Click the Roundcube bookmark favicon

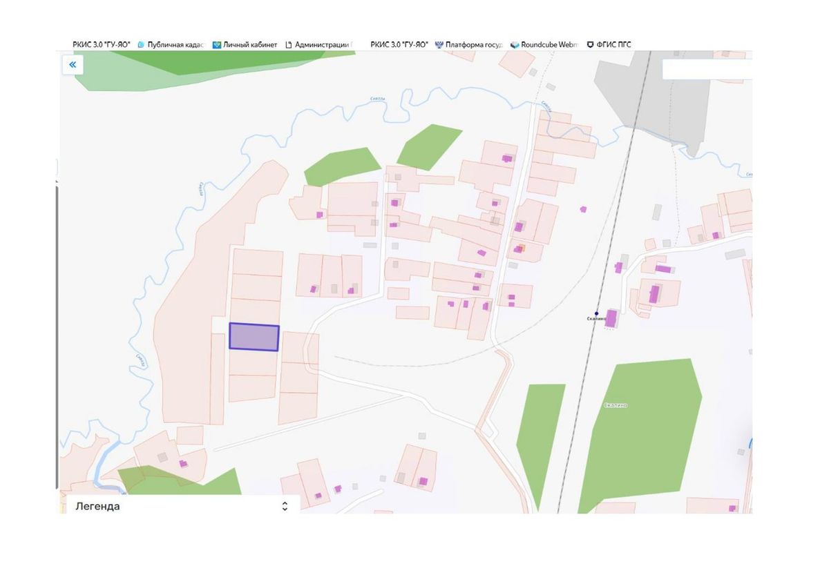[514, 45]
